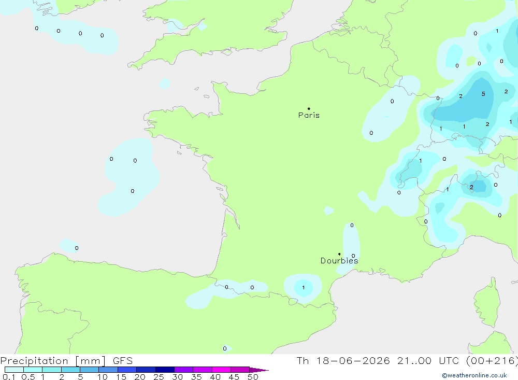Image resolution: width=518 pixels, height=380 pixels.
Task: Pick the 40–45 mm magenta legend swatch
Action: coord(221,370)
